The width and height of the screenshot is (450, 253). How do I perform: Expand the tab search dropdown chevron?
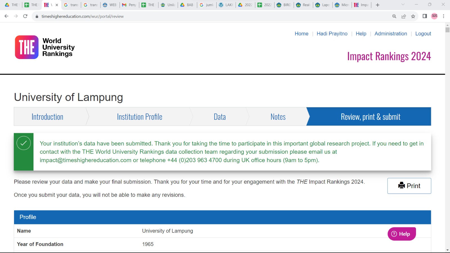coord(403,4)
